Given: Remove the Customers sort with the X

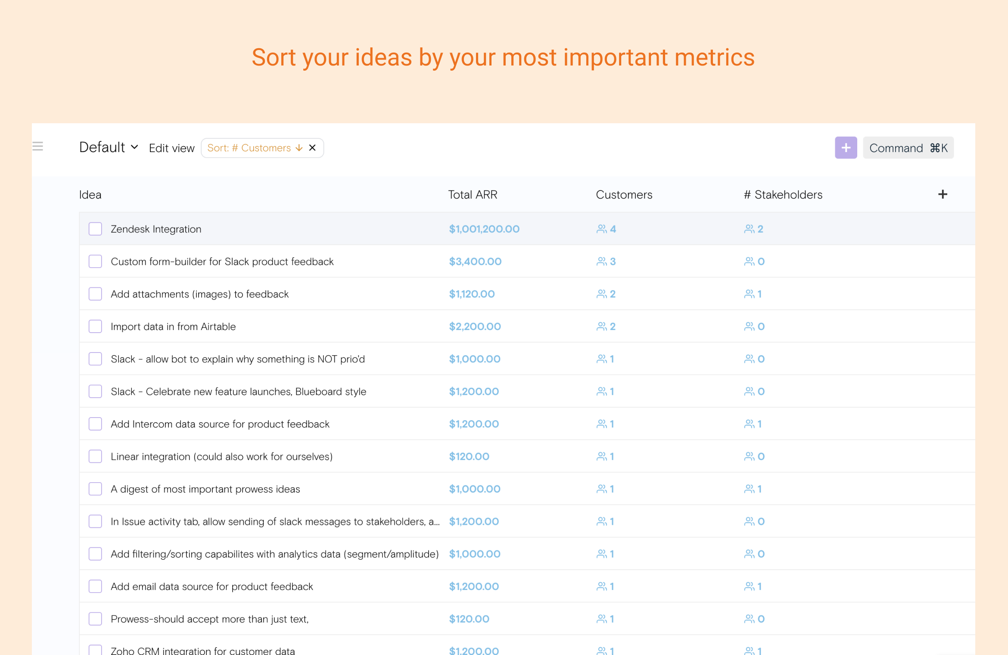Looking at the screenshot, I should [313, 148].
